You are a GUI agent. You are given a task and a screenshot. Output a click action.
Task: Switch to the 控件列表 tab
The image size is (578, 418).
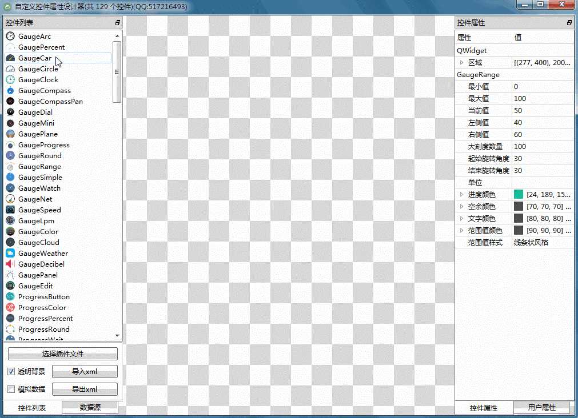tap(32, 408)
